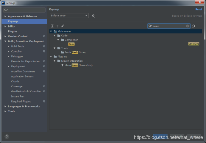
Task: Click the project-level icon beside Version Control
Action: point(44,36)
